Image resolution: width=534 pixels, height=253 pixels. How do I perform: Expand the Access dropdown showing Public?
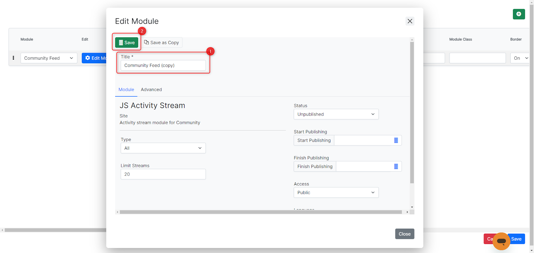pos(336,193)
